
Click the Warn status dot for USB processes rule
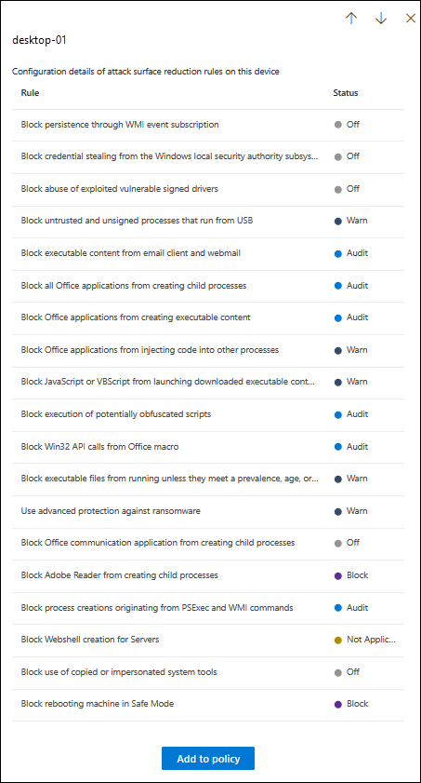click(x=338, y=221)
